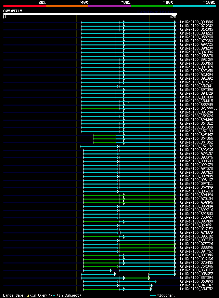Select the UniRef100_C5WWL5 label

click(x=196, y=101)
